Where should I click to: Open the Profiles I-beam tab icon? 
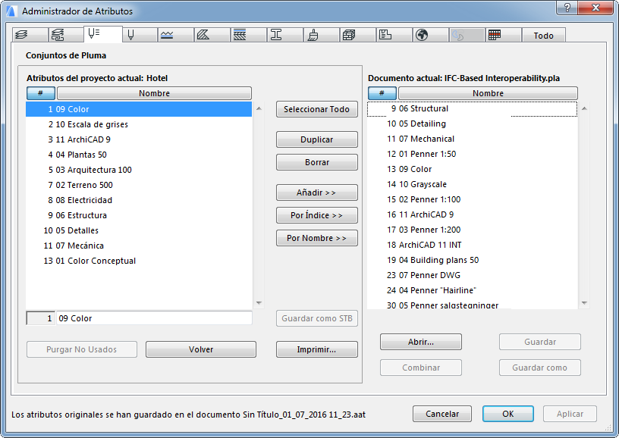[x=284, y=35]
